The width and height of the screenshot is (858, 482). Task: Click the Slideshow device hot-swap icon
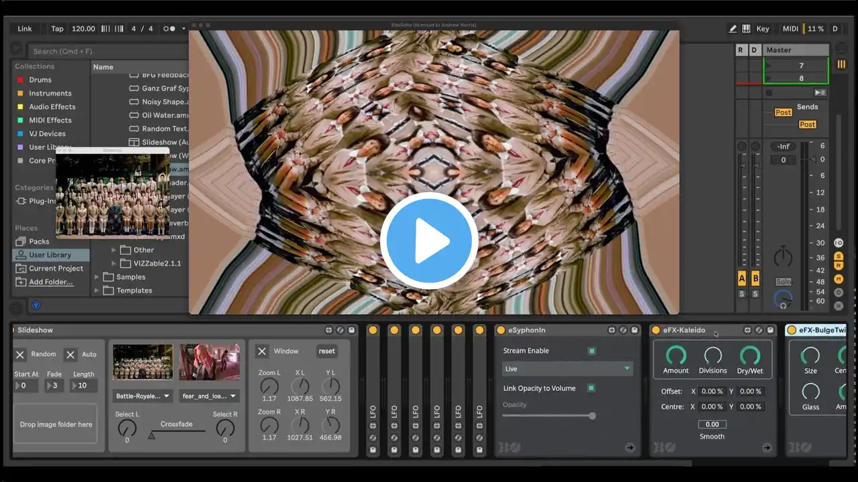point(340,330)
